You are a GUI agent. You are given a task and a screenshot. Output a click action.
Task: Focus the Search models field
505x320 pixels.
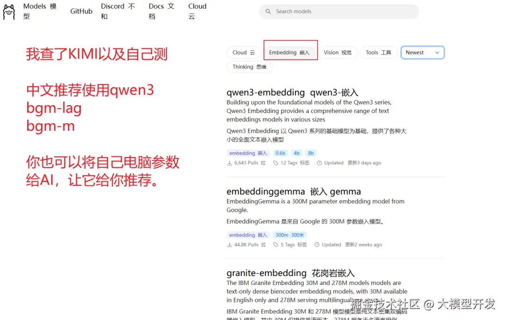(x=339, y=12)
